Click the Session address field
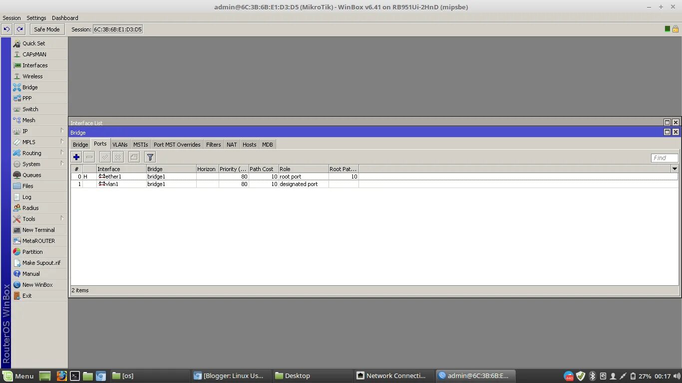682x383 pixels. tap(118, 29)
